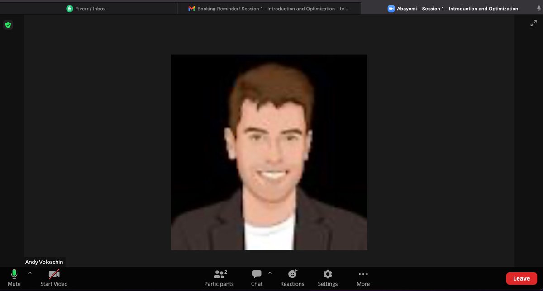543x291 pixels.
Task: Open the More options menu
Action: click(363, 277)
